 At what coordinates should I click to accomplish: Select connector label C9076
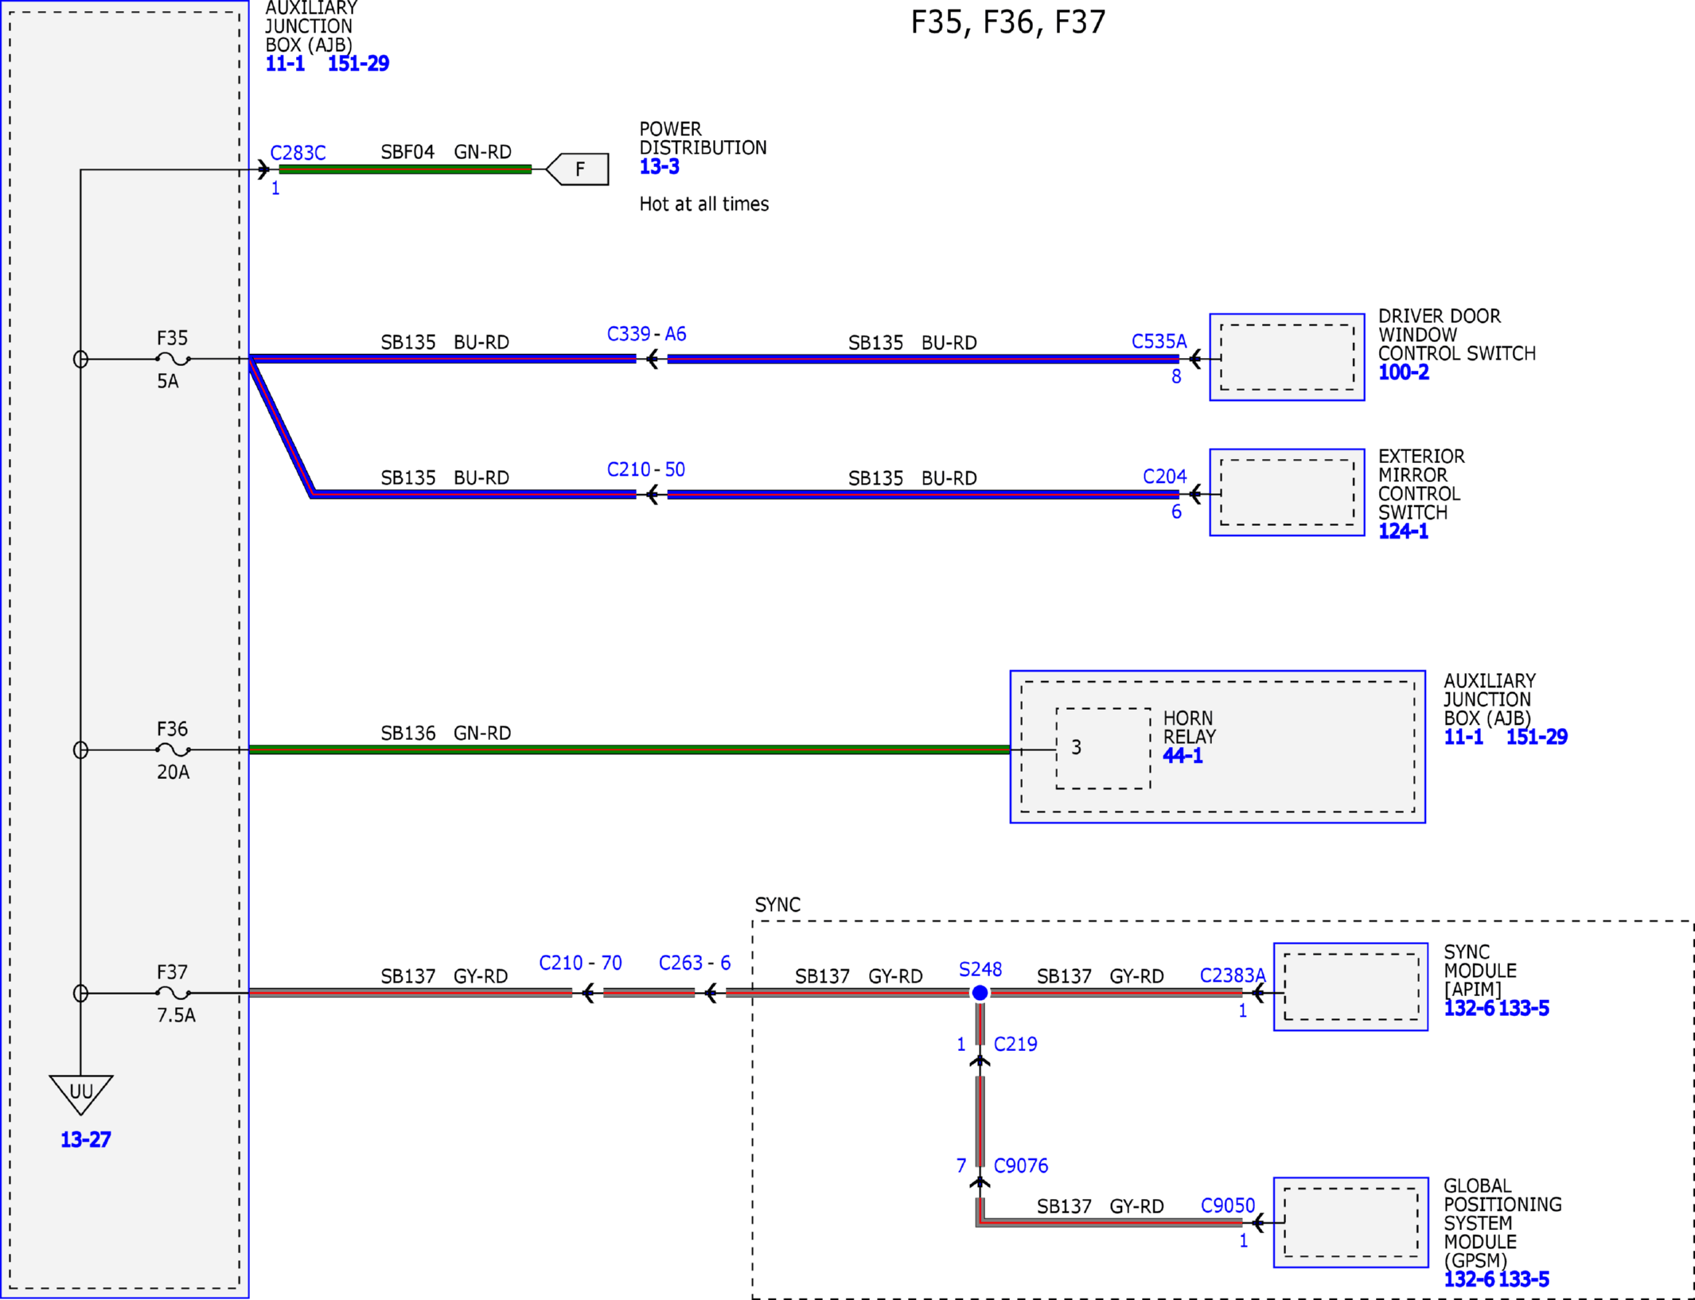(x=1021, y=1166)
